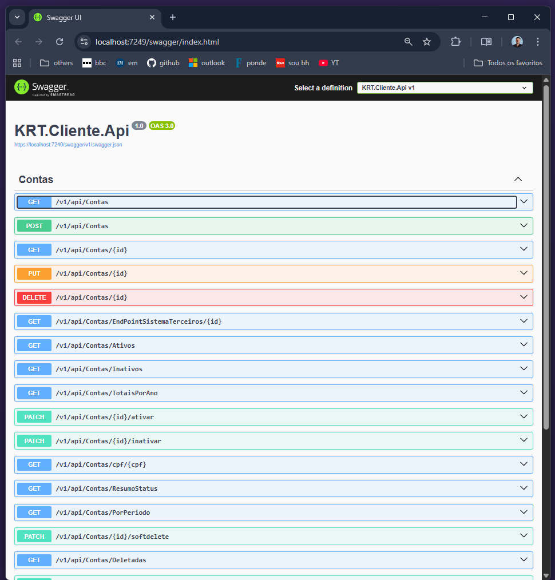Open site information icon in address bar
The width and height of the screenshot is (555, 580).
point(84,42)
